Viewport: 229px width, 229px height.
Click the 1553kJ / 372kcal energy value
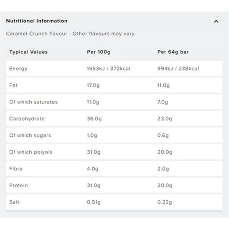tap(108, 69)
